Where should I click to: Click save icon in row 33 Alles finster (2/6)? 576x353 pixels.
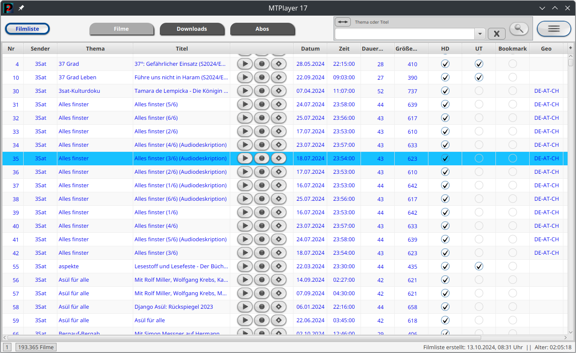coord(278,132)
